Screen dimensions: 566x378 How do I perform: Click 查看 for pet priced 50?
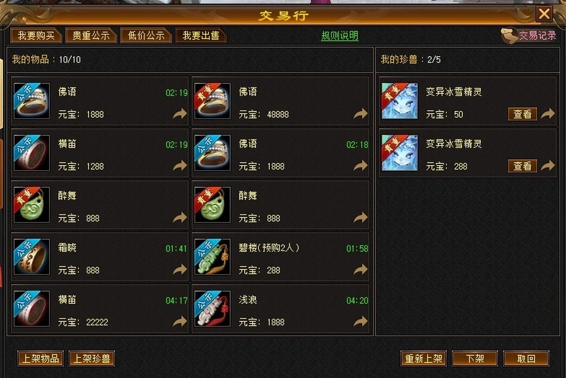pos(522,114)
